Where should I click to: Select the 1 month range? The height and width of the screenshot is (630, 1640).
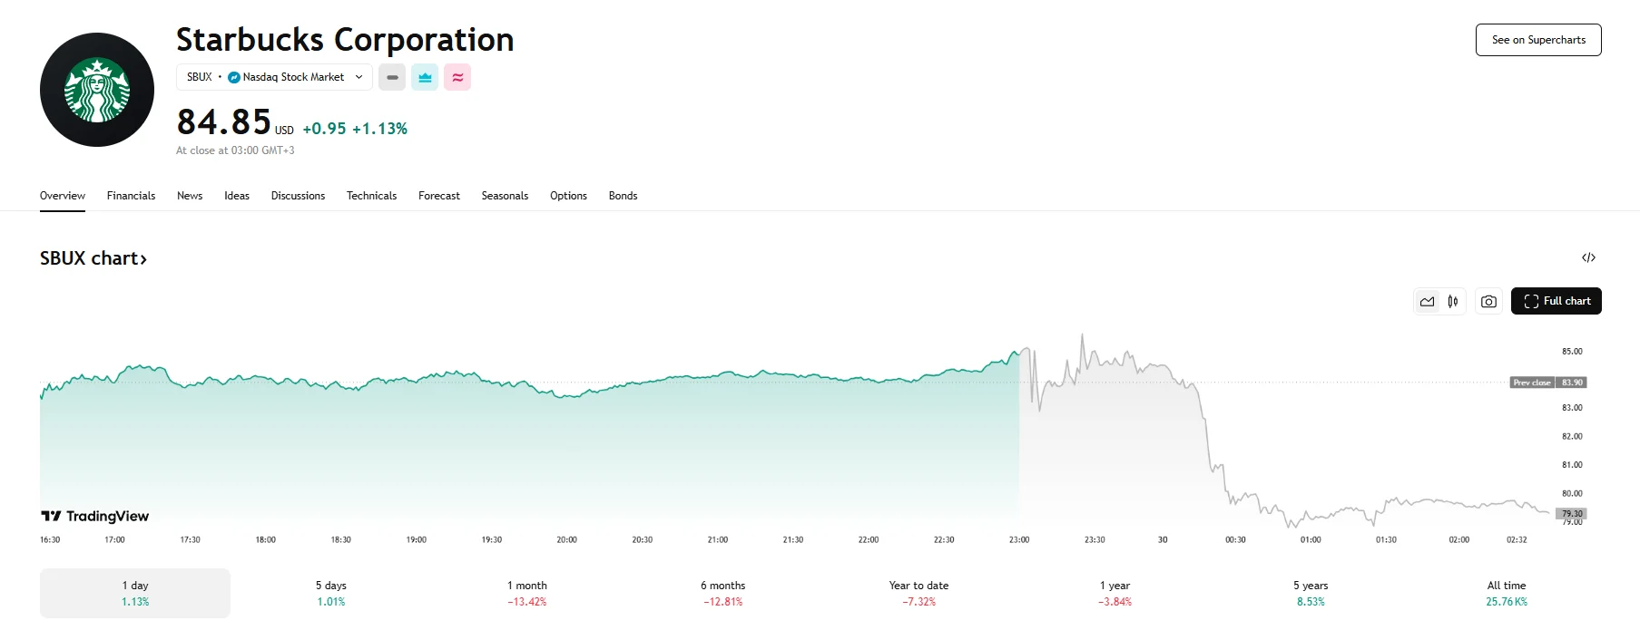[x=527, y=593]
